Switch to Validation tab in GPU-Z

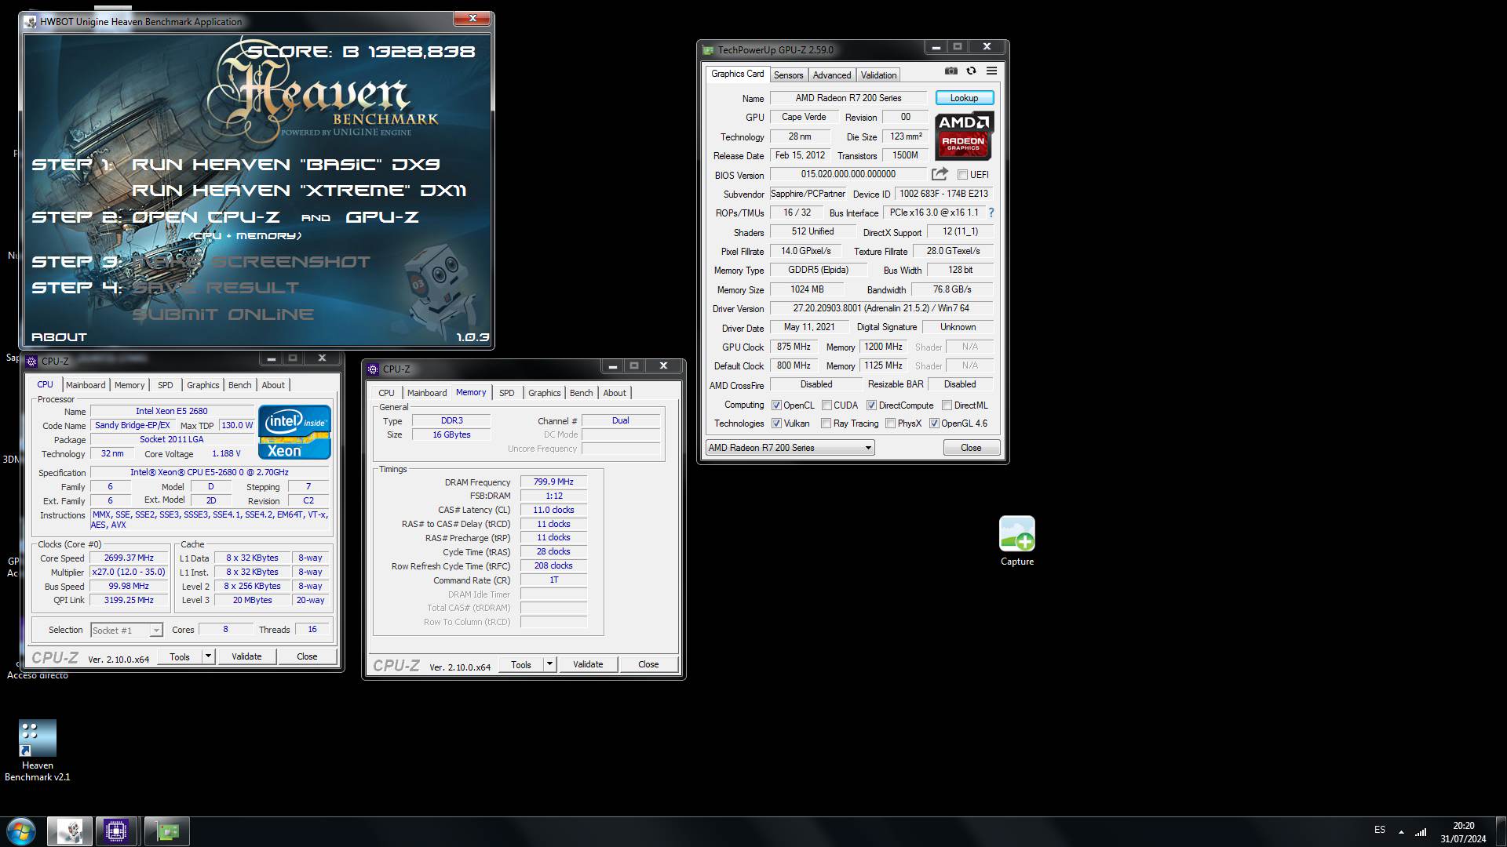pyautogui.click(x=878, y=75)
